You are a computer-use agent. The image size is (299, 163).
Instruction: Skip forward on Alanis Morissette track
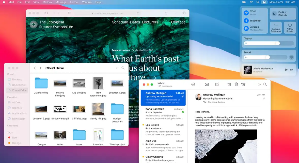292,70
